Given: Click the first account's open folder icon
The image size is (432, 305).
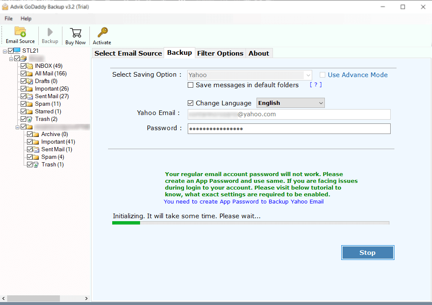Looking at the screenshot, I should tap(24, 58).
